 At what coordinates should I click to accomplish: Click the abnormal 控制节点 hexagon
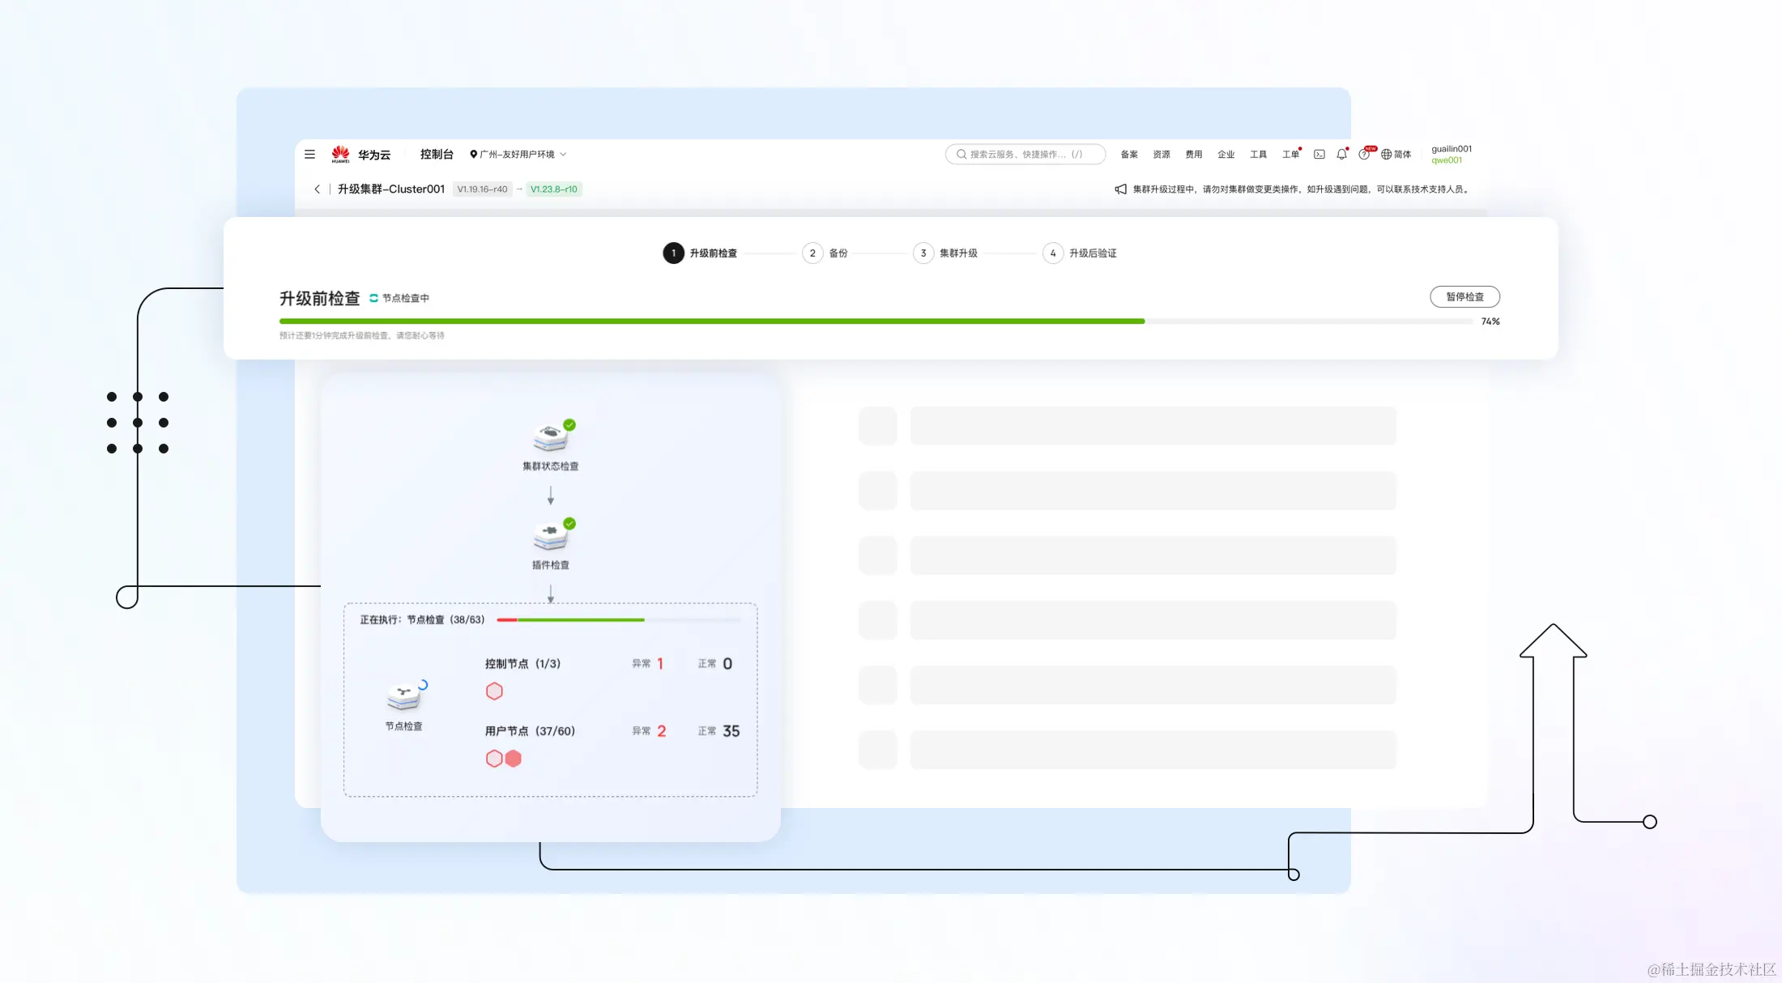click(494, 691)
